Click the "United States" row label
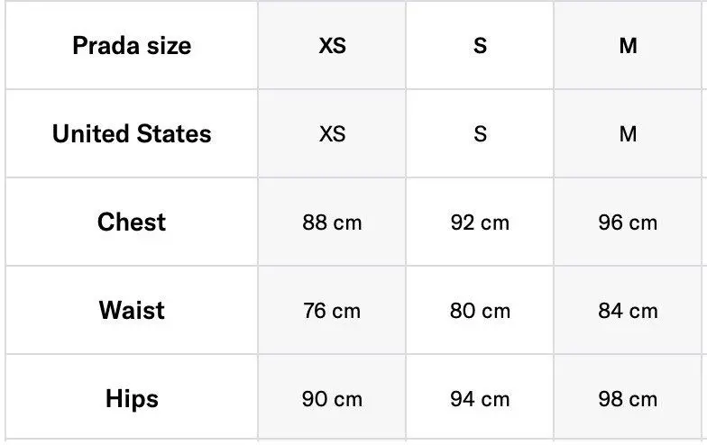Screen dimensions: 707x445 coord(132,134)
